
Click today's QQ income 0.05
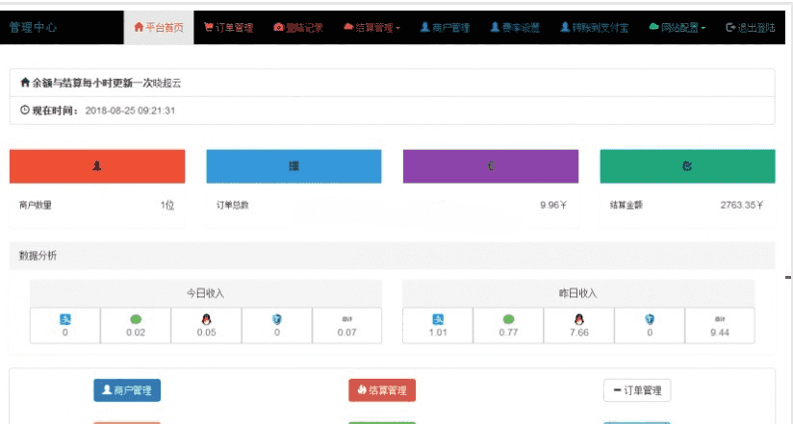click(x=206, y=333)
